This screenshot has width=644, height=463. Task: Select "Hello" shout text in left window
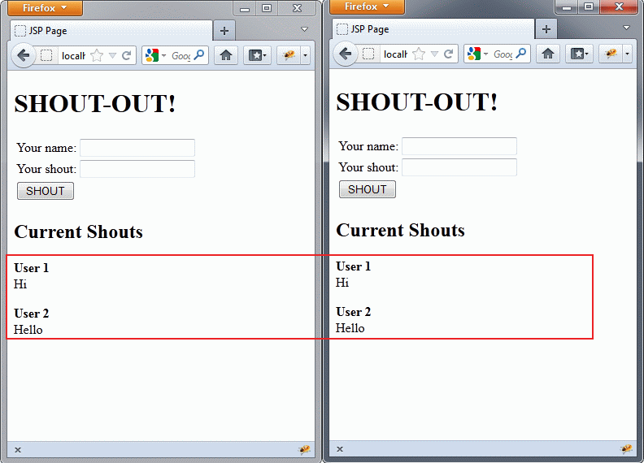tap(28, 330)
